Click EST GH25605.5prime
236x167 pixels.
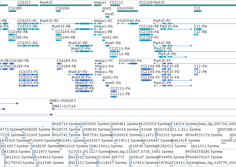(x=81, y=127)
